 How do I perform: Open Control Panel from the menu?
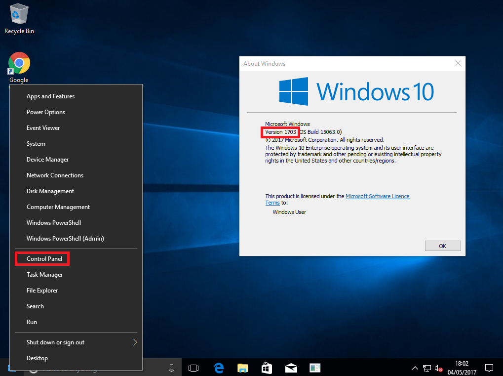coord(76,259)
